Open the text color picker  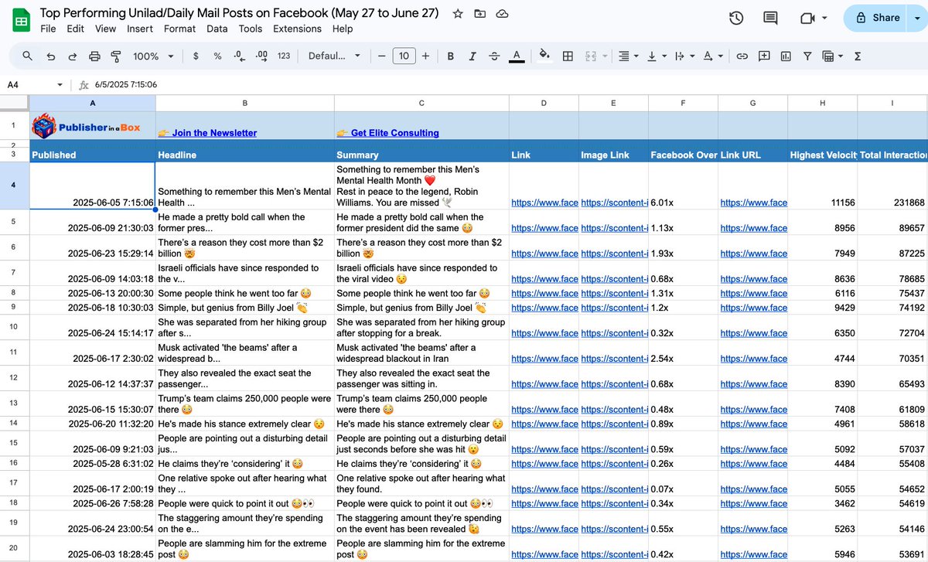point(517,56)
